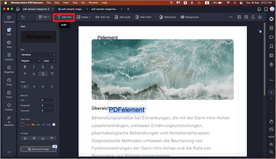Toggle Bold text formatting
Image resolution: width=276 pixels, height=159 pixels.
[x=25, y=67]
